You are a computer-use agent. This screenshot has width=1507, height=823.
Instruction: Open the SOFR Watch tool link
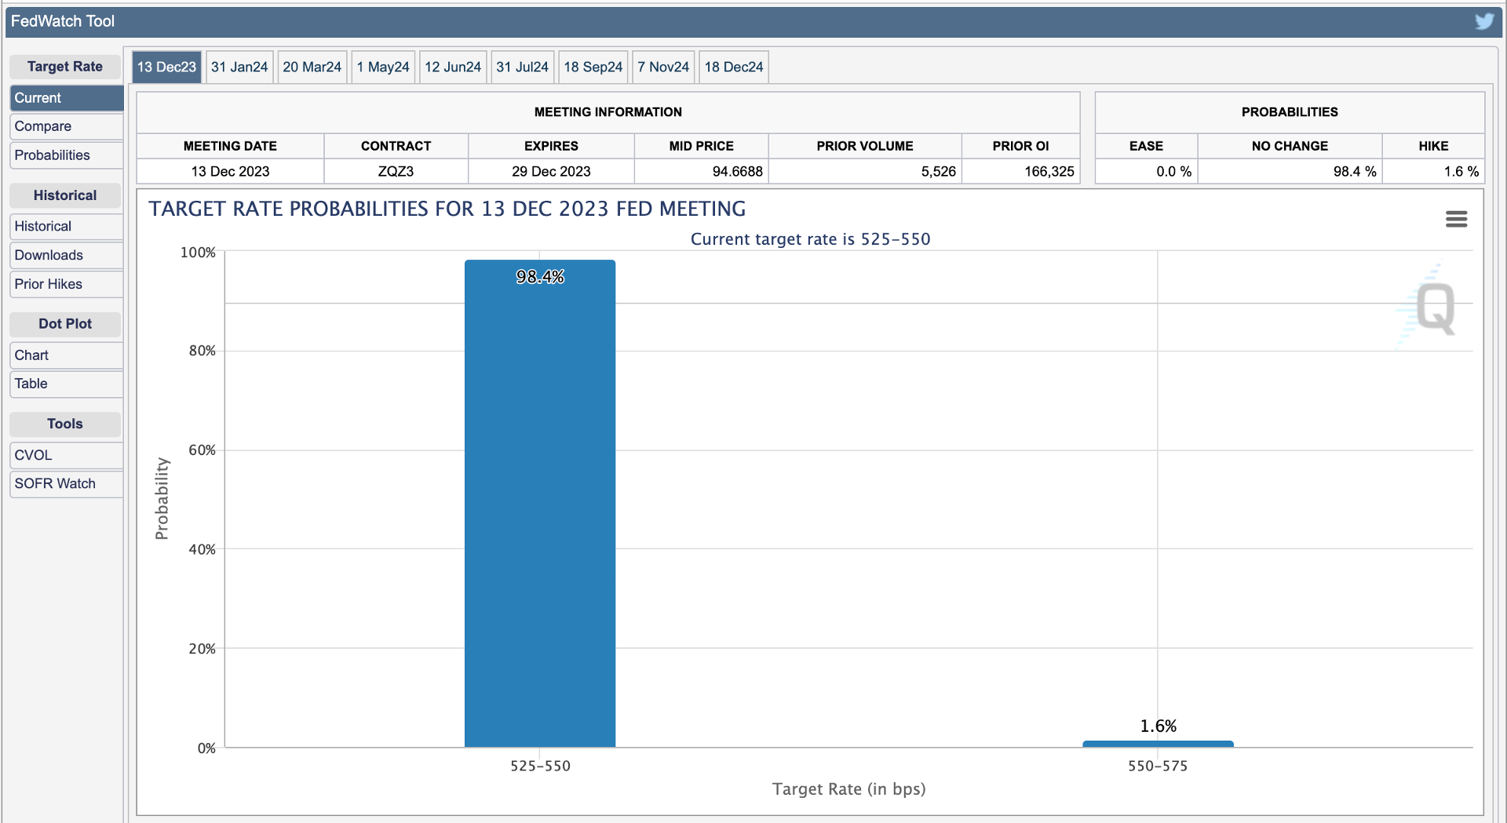[66, 484]
